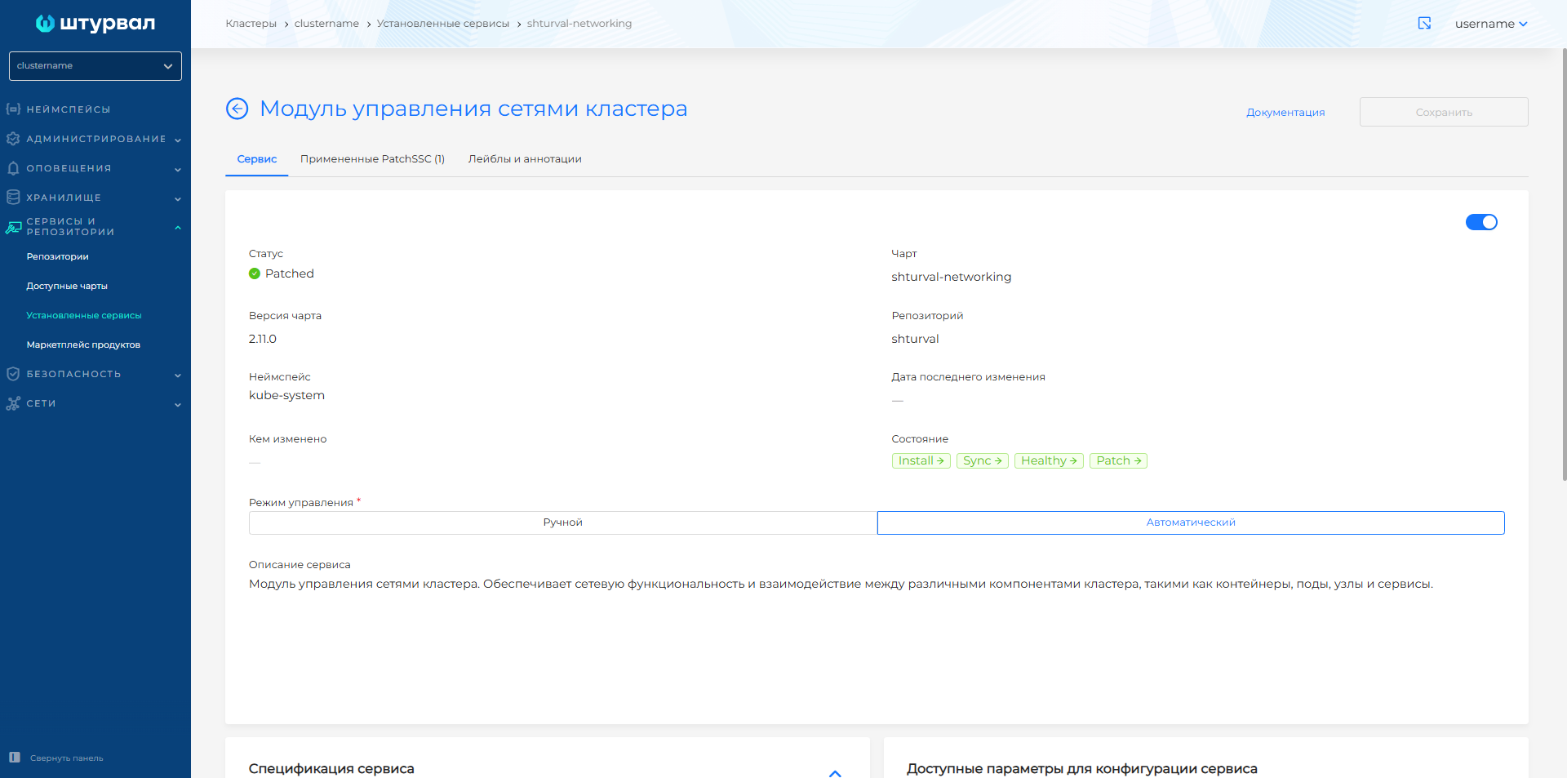1567x778 pixels.
Task: Select the shield icon for Безопасность
Action: (x=13, y=374)
